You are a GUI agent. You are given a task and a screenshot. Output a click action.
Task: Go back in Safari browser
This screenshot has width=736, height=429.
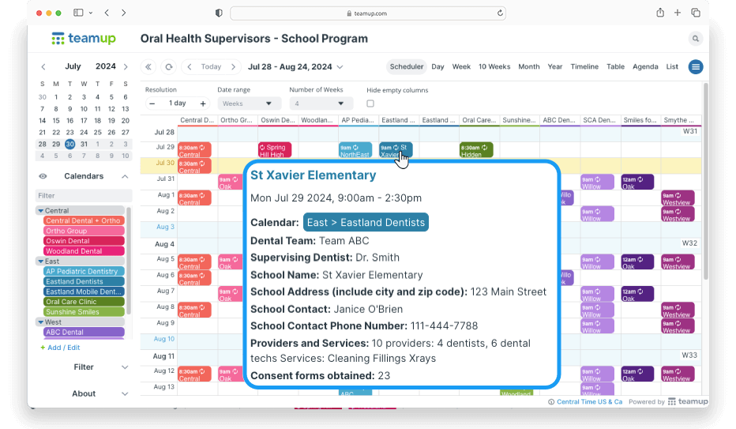[107, 13]
